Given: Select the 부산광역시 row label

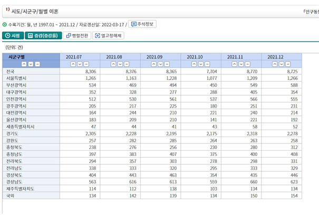Looking at the screenshot, I should pyautogui.click(x=16, y=85).
